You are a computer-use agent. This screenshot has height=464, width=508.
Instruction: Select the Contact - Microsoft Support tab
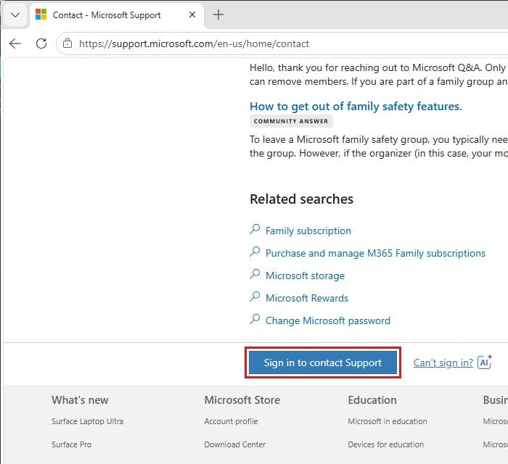pyautogui.click(x=117, y=15)
